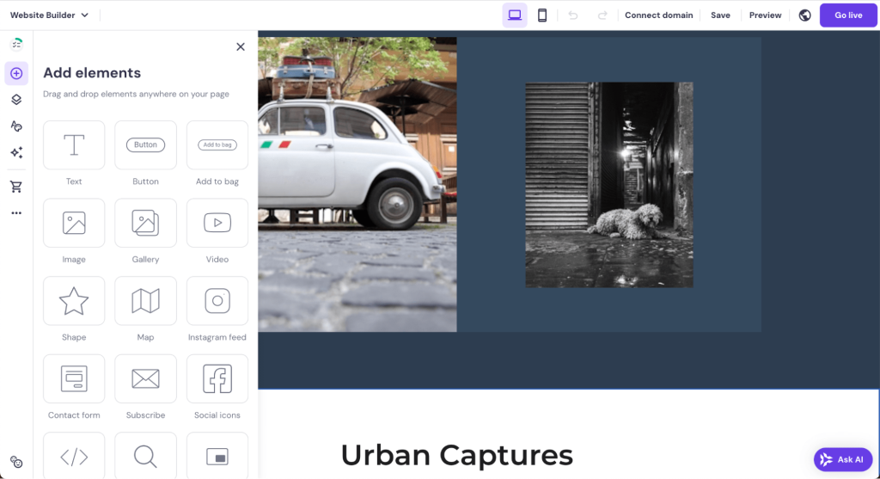Save the website

720,15
